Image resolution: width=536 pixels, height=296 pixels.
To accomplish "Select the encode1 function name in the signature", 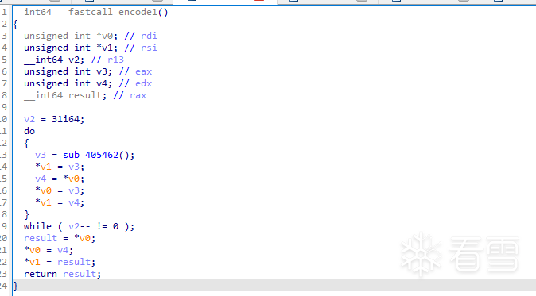I will click(x=138, y=12).
